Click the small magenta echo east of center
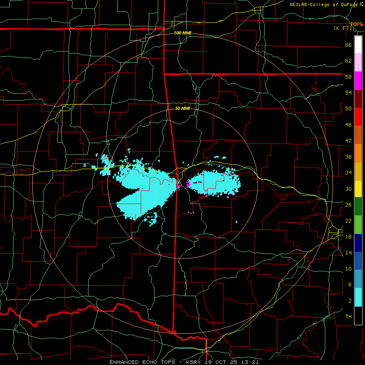The image size is (365, 365). coord(188,185)
